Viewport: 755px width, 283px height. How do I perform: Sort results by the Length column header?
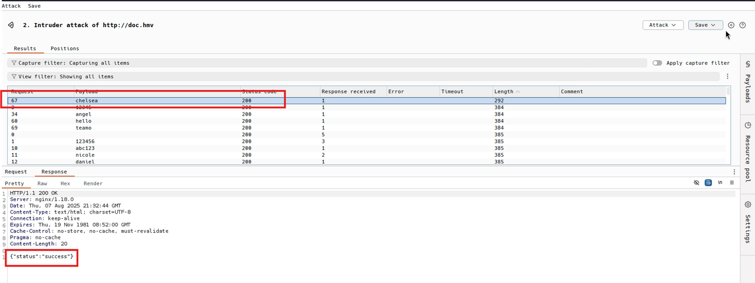tap(526, 91)
